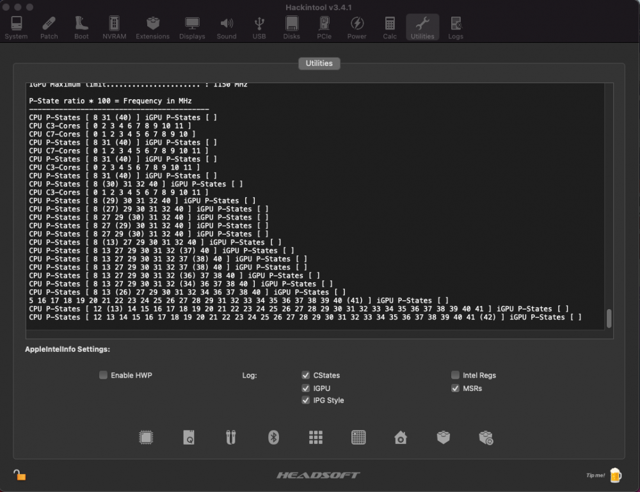
Task: Click the nine-square grid icon button
Action: (x=316, y=438)
